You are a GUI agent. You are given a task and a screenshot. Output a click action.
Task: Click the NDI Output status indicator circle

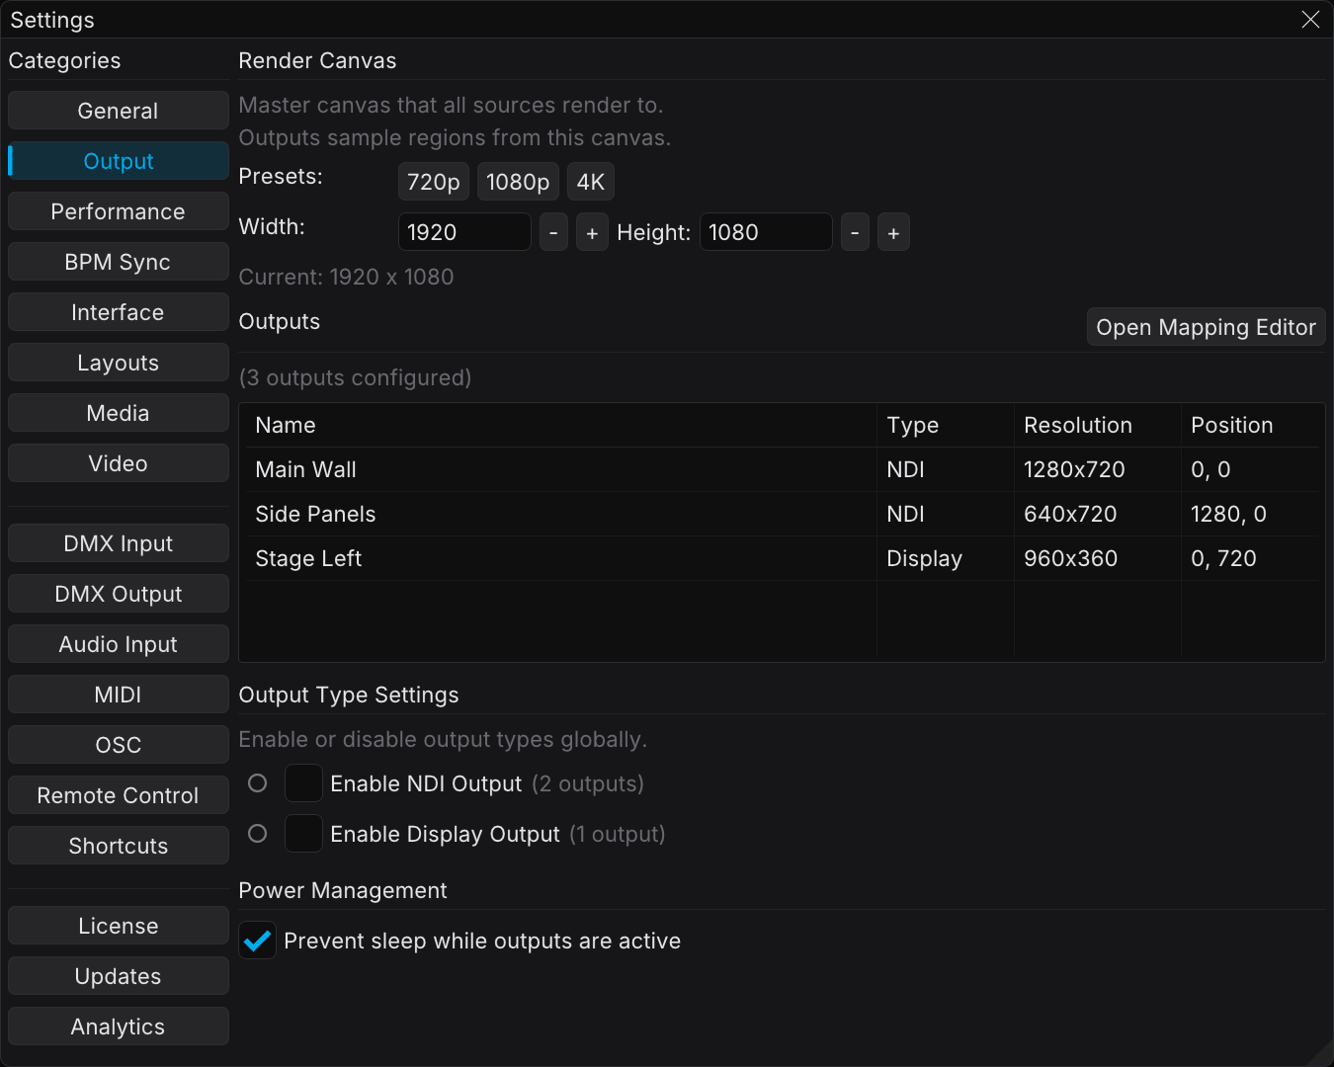pyautogui.click(x=258, y=783)
